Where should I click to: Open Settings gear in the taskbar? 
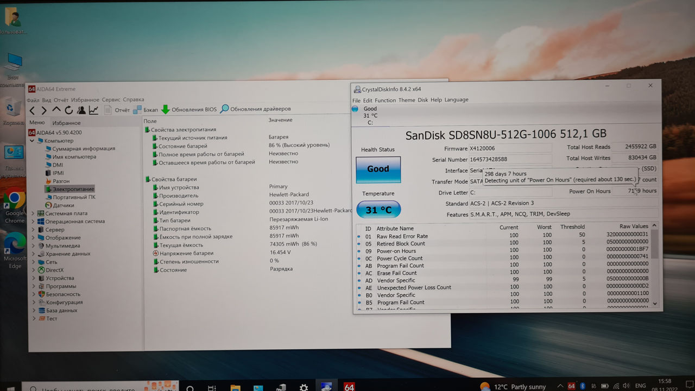point(304,387)
